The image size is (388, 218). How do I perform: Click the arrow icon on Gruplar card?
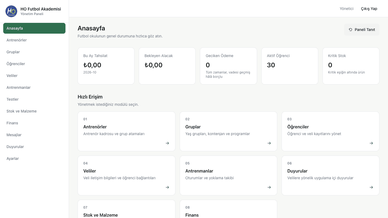[x=269, y=143]
